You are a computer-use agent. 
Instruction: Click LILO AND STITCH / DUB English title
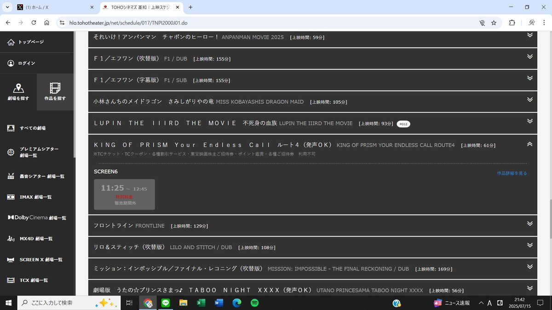tap(201, 248)
